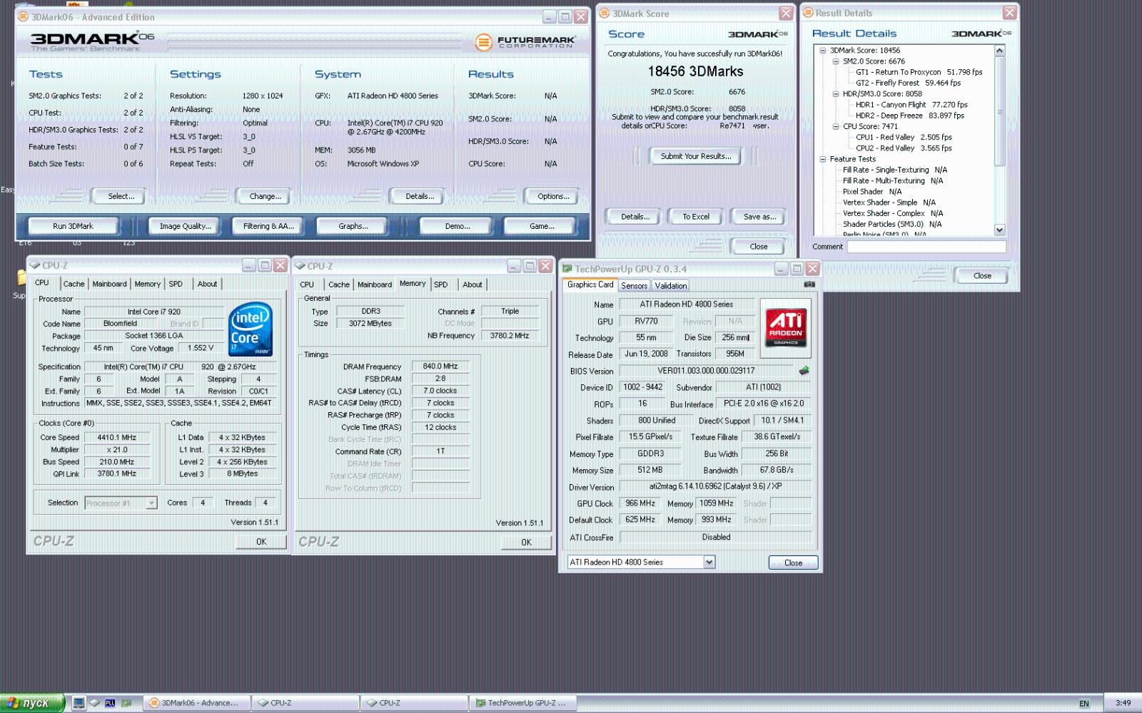Select GT1 - Return To Proxycon result
This screenshot has width=1142, height=713.
[919, 72]
